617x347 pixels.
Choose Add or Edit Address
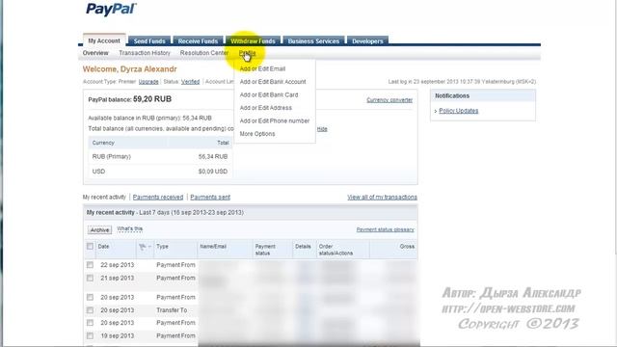[266, 108]
